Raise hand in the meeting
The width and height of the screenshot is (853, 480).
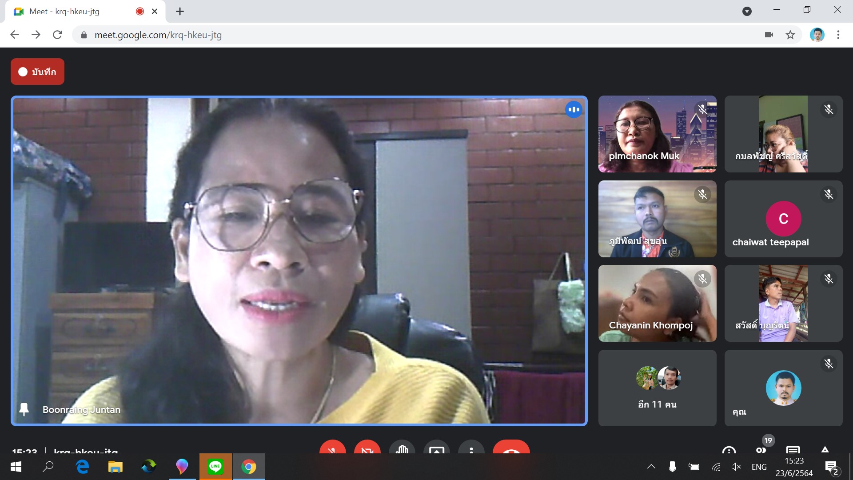[x=402, y=448]
